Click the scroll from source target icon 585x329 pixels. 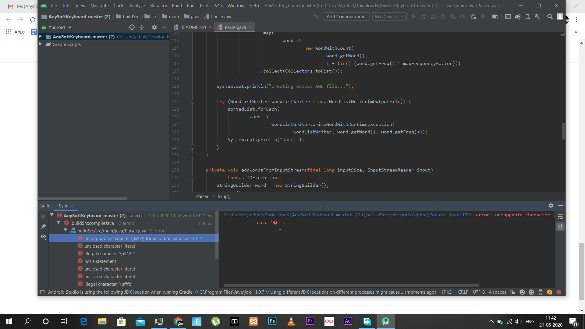click(132, 27)
